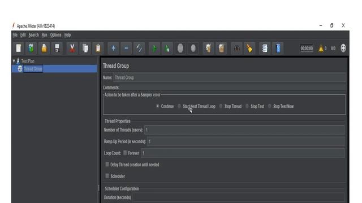The height and width of the screenshot is (203, 362).
Task: Click the warning triangle log errors icon
Action: [321, 48]
